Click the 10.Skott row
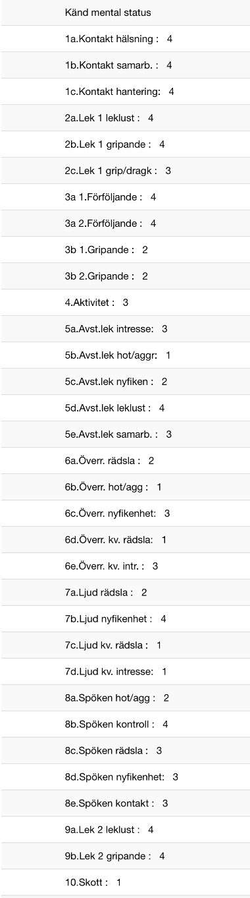250x898 pixels. click(x=125, y=883)
